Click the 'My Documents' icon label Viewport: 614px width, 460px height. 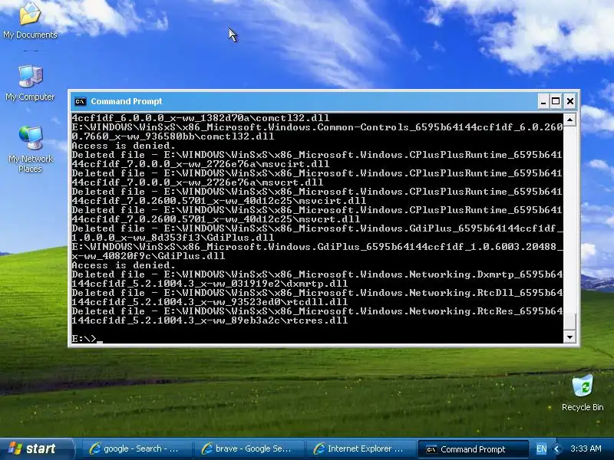pos(30,34)
